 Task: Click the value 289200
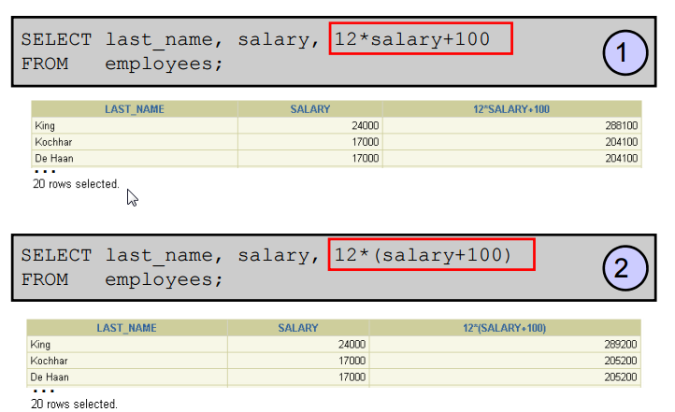click(x=621, y=345)
